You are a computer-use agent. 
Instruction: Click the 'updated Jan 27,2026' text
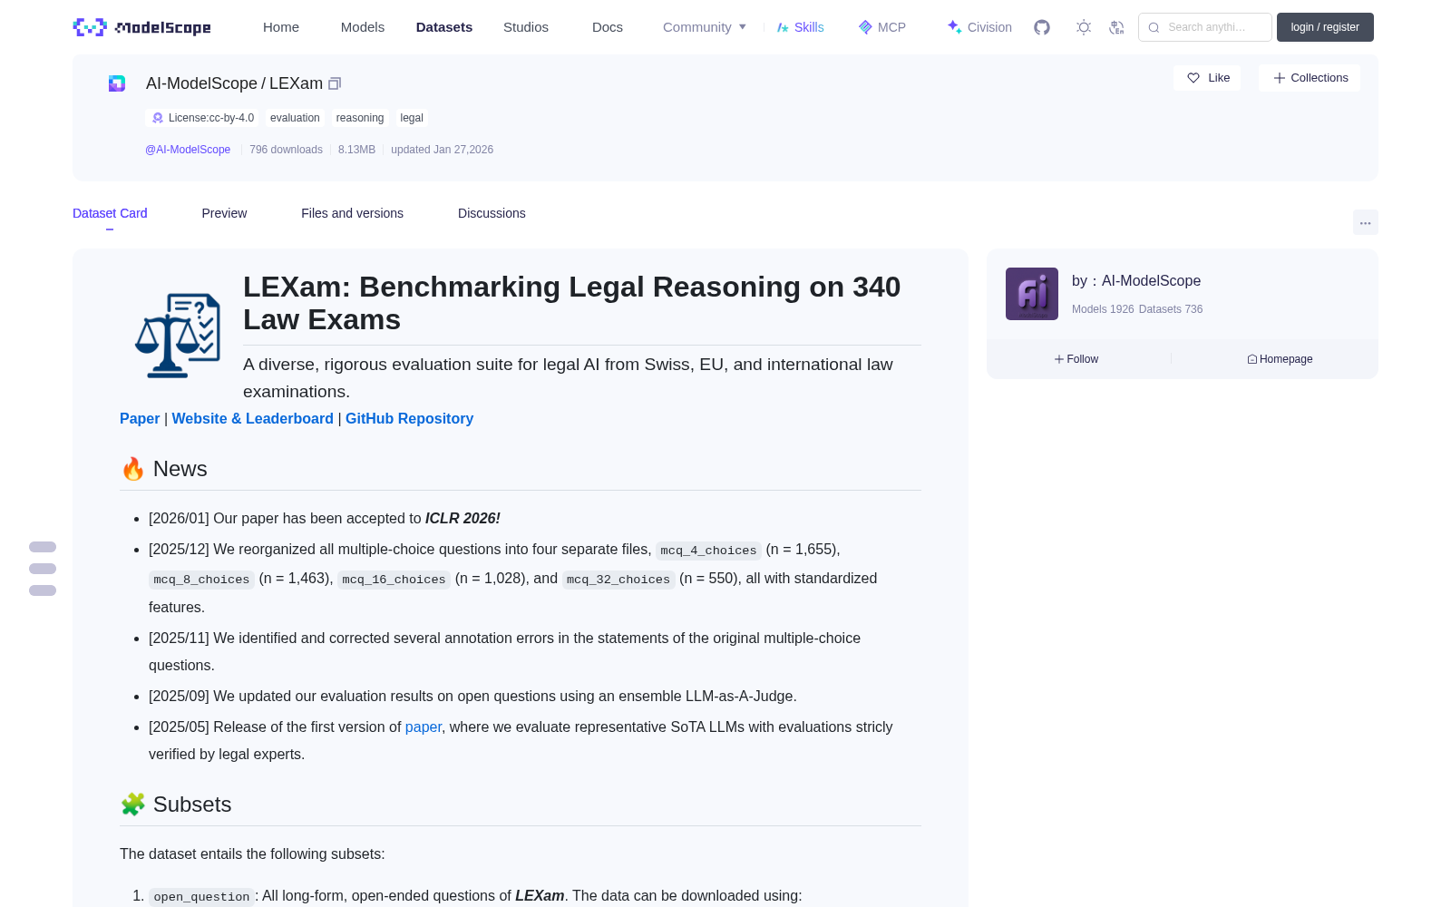(442, 150)
